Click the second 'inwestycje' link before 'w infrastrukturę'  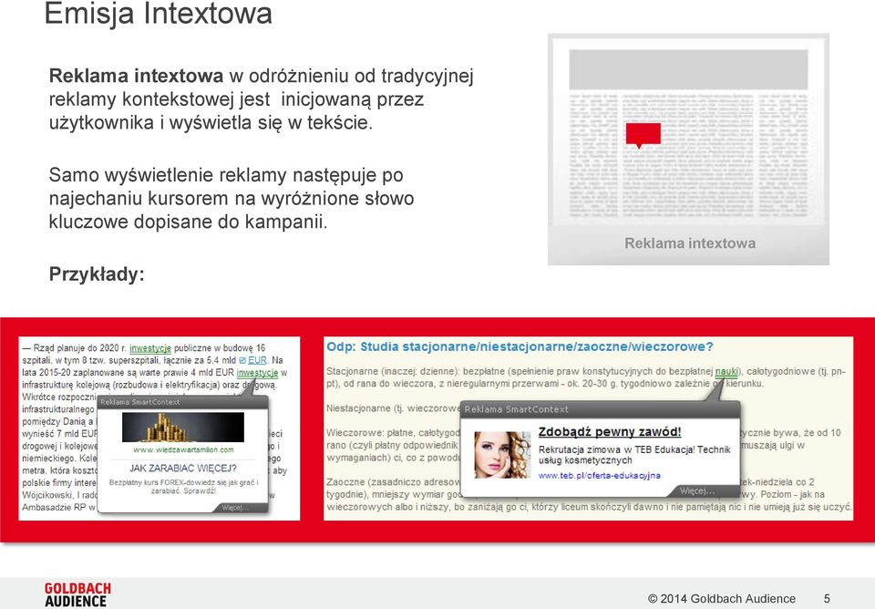[257, 373]
